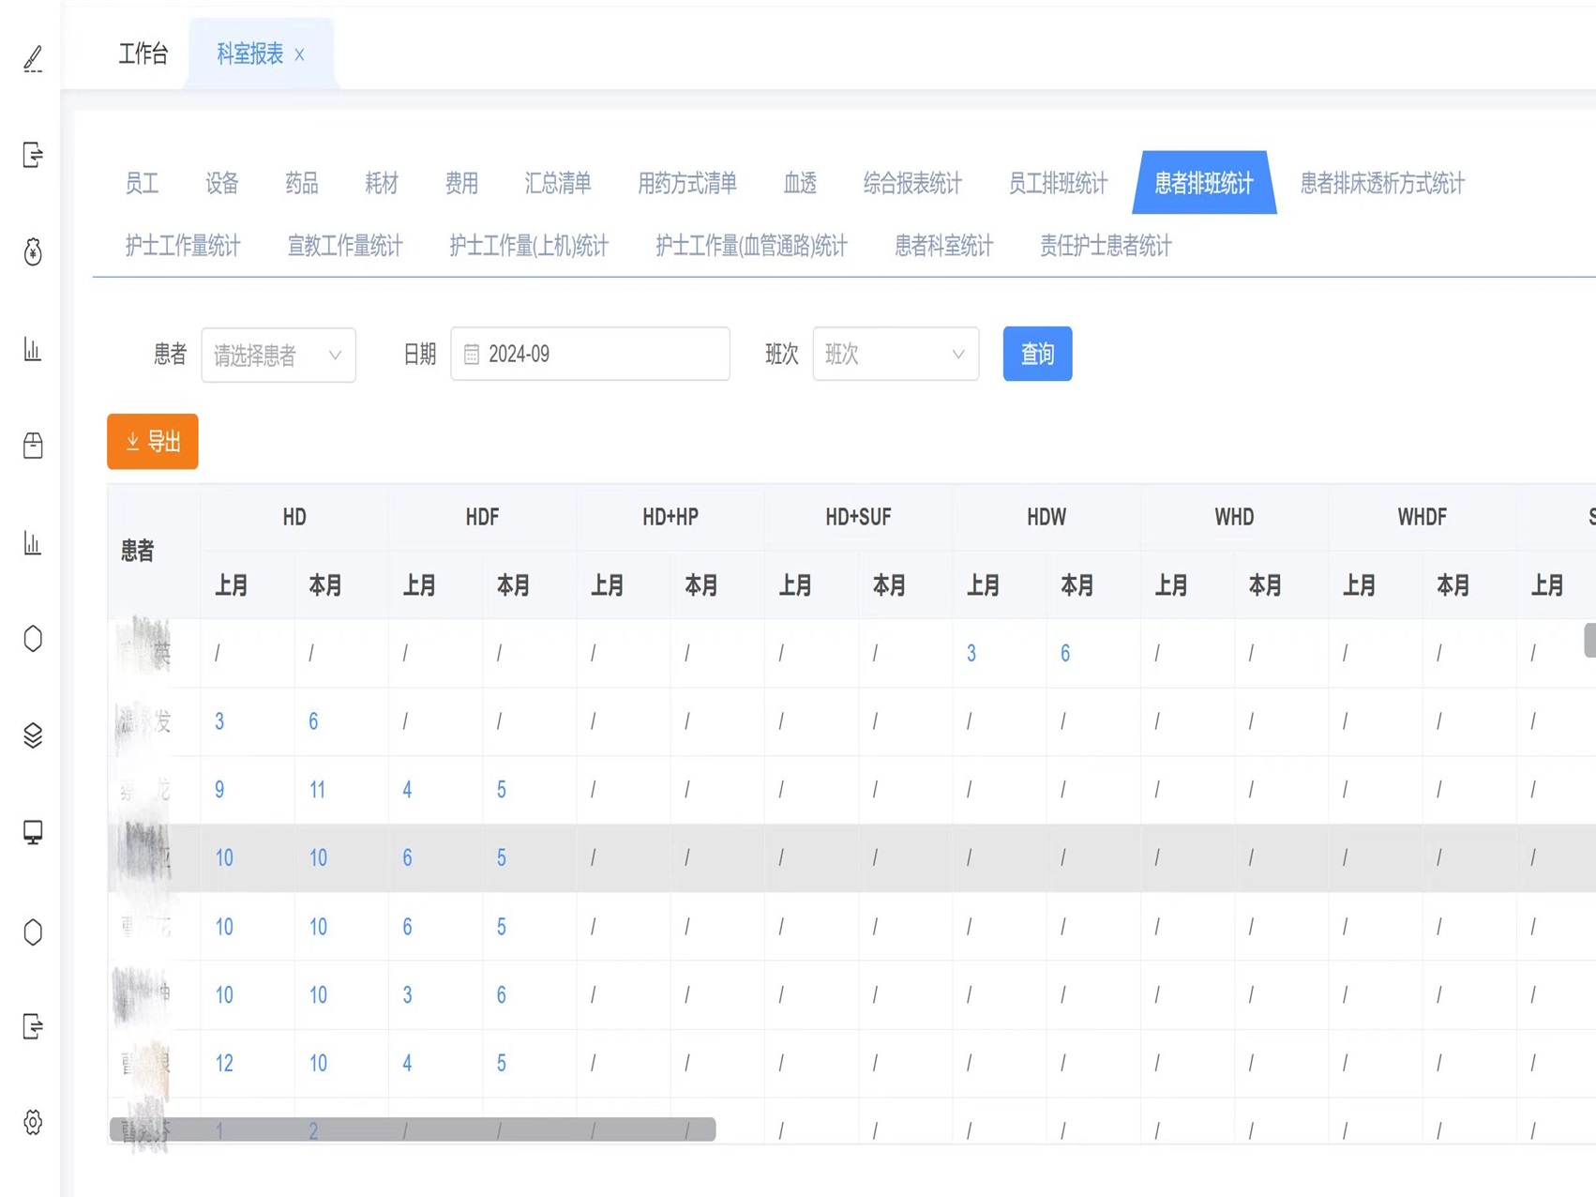
Task: Open the stacked layers icon in sidebar
Action: [x=33, y=735]
